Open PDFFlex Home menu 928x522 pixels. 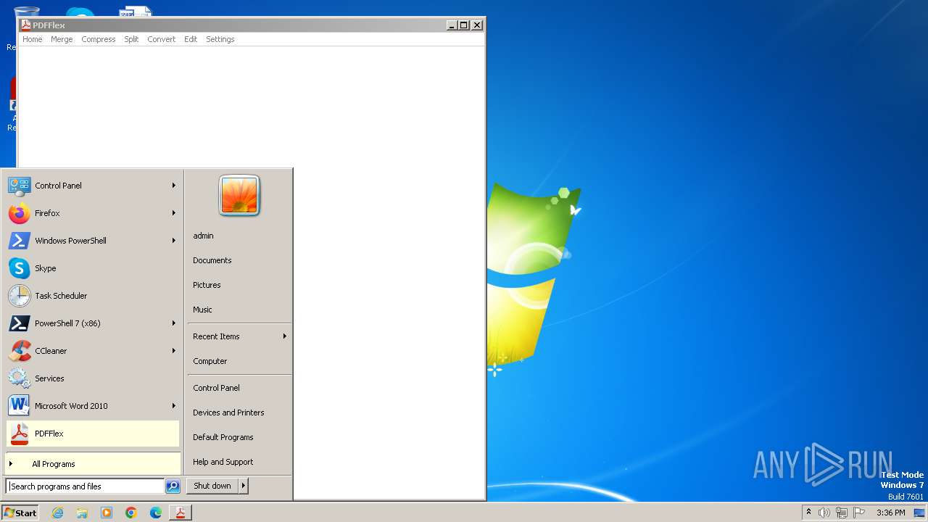pyautogui.click(x=33, y=39)
